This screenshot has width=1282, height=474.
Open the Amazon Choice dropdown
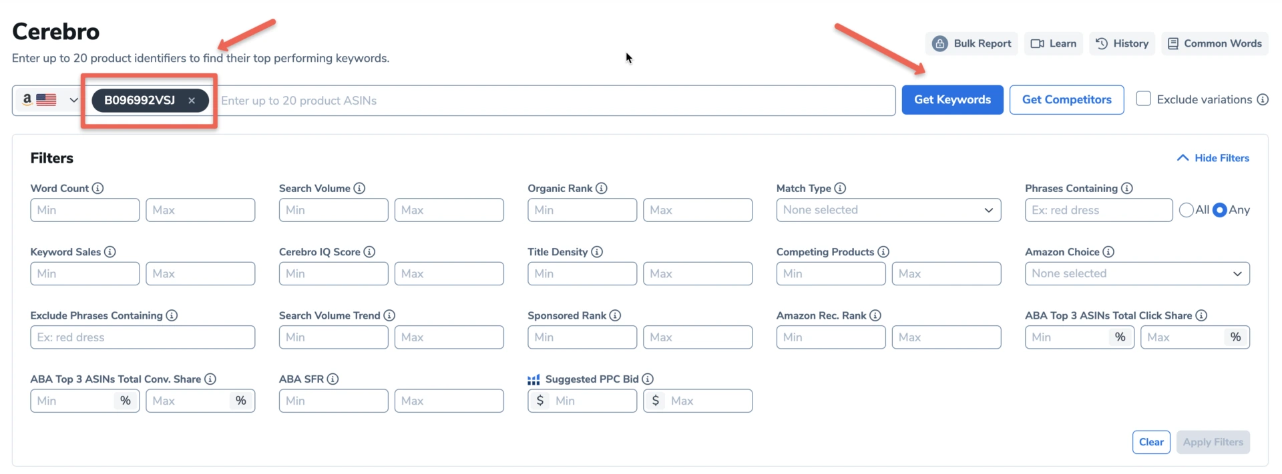coord(1137,273)
